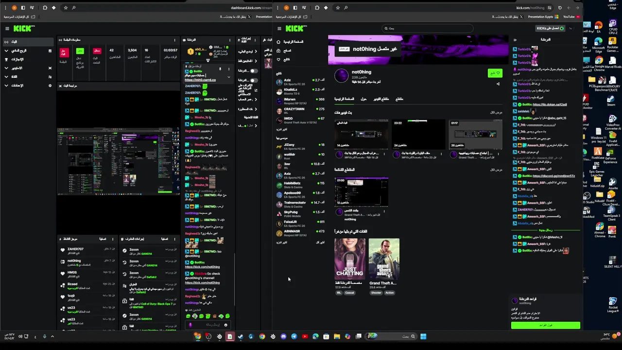Click the share icon below the follow button
This screenshot has height=350, width=622.
tap(498, 84)
